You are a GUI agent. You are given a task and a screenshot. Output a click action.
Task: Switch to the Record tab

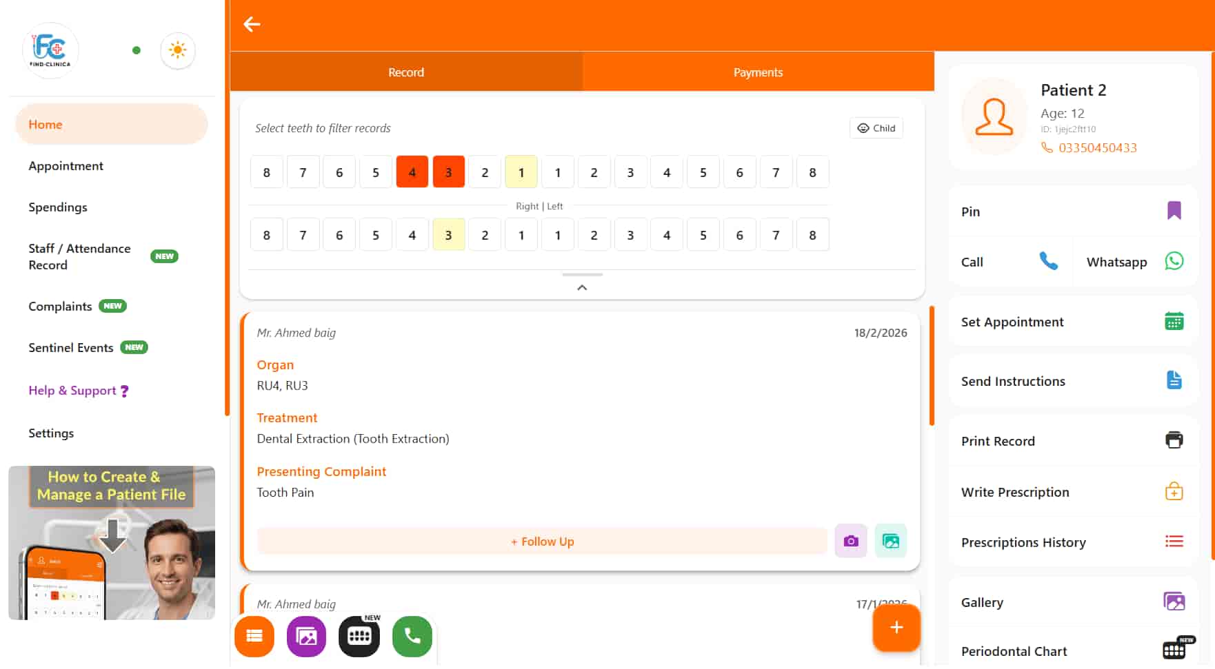pyautogui.click(x=406, y=72)
